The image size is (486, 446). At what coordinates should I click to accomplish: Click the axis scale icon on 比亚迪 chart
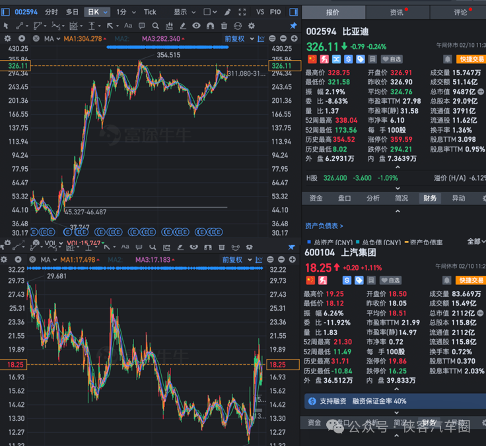click(x=261, y=39)
